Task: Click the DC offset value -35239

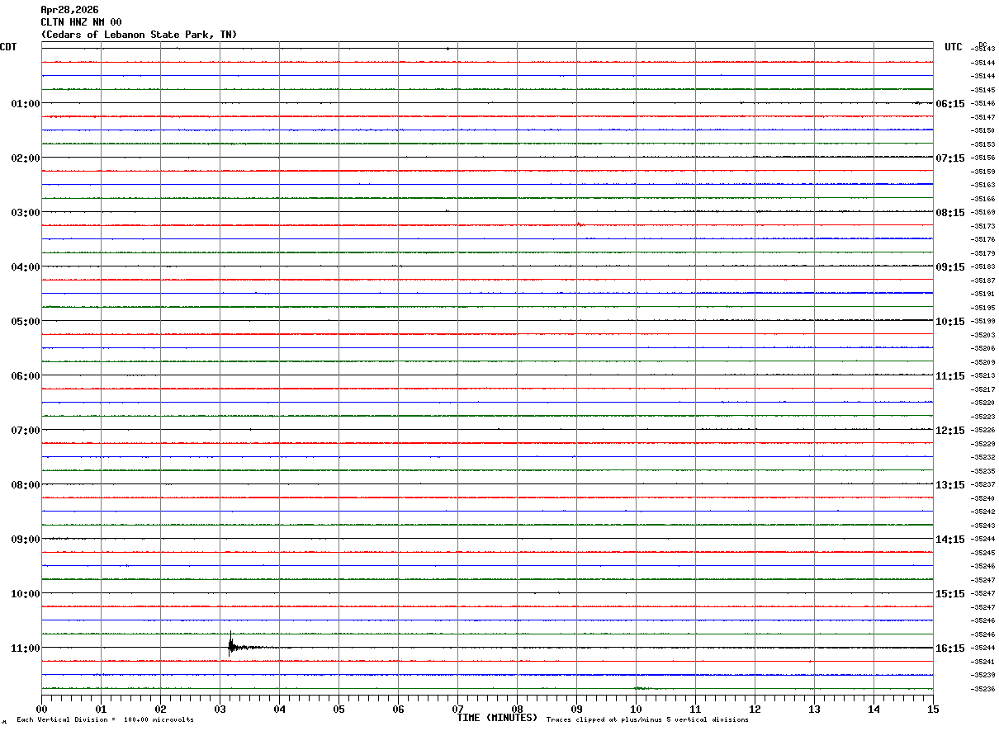Action: (x=982, y=676)
